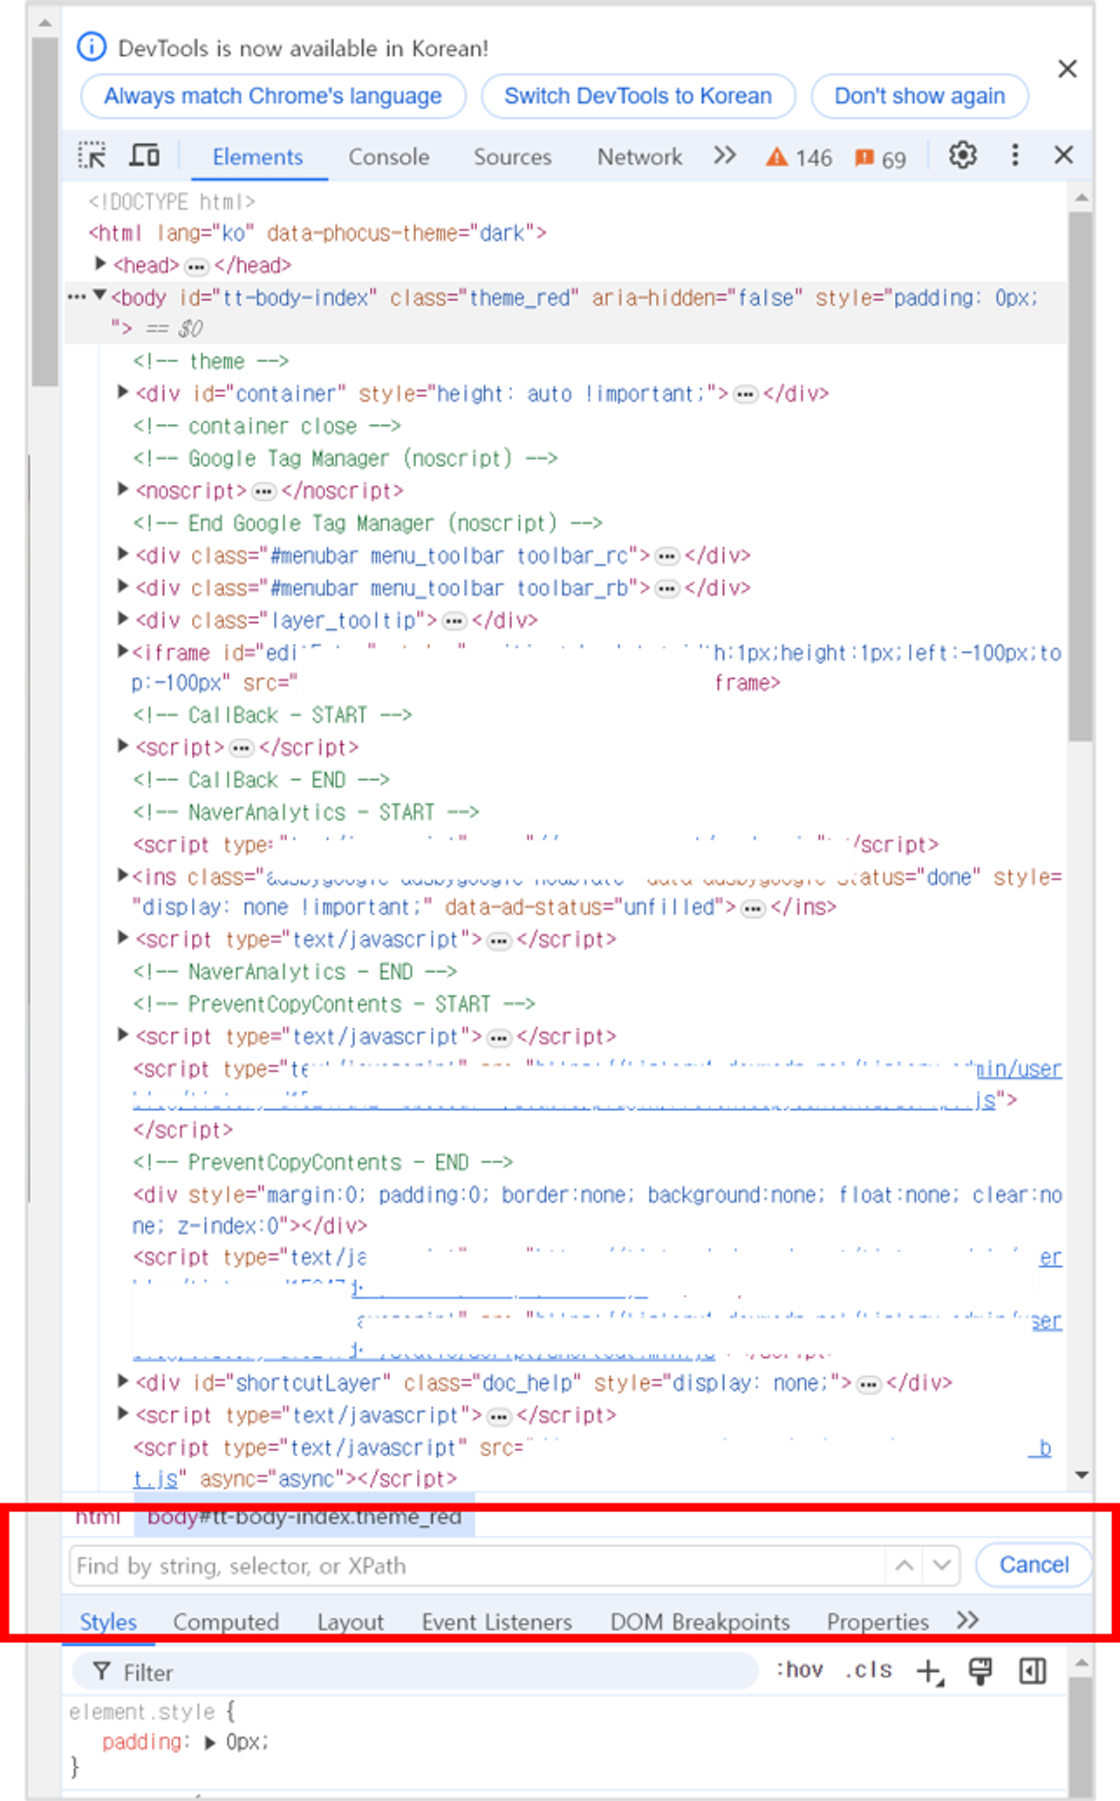1120x1801 pixels.
Task: Click the scroll-down arrow of the Elements tree scrollbar
Action: coord(1082,1476)
